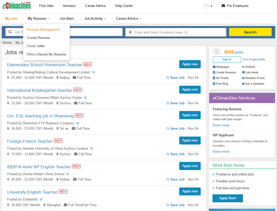Click the verified badge next to Earlybirds

click(x=41, y=199)
